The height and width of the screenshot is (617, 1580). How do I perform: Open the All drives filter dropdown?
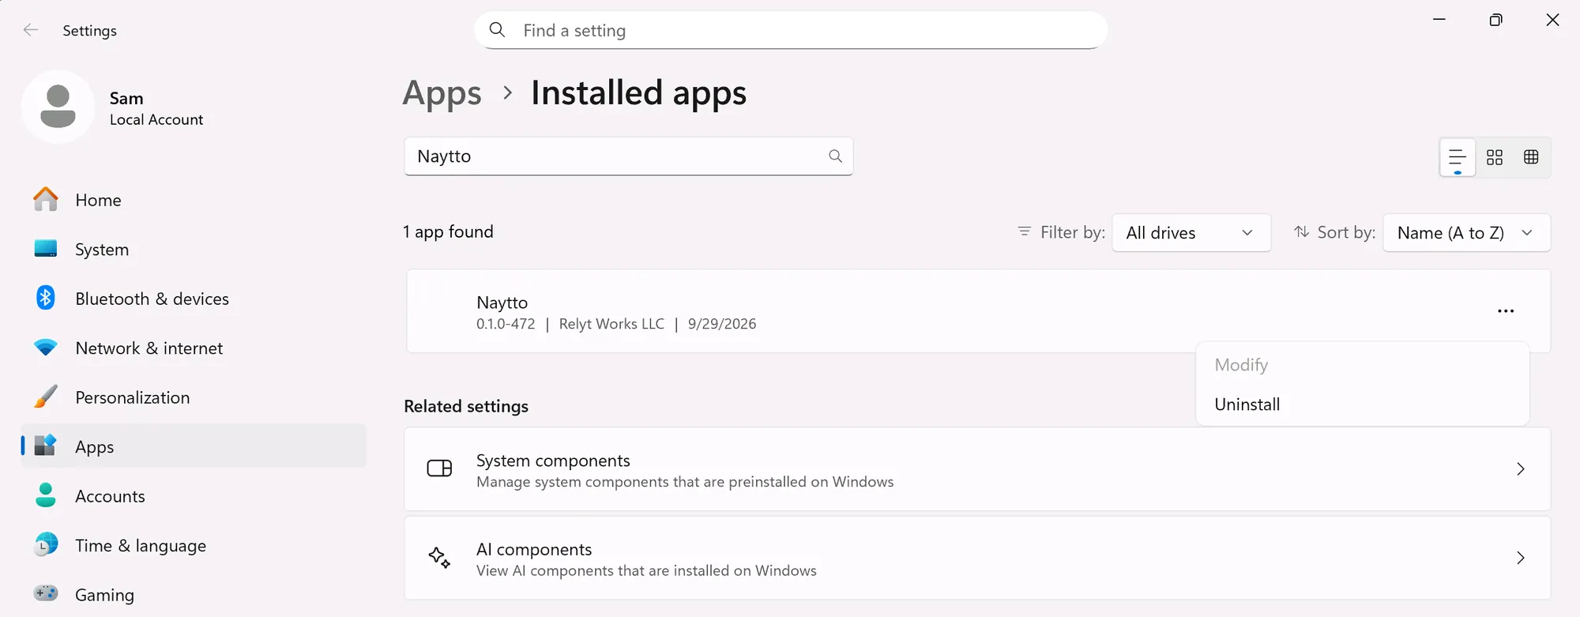(1191, 233)
